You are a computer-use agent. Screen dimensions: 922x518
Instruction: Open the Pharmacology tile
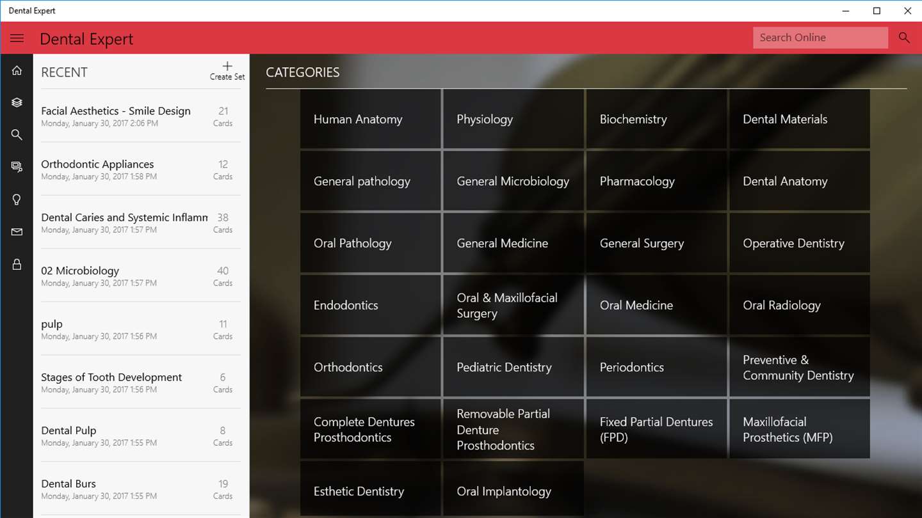coord(656,181)
